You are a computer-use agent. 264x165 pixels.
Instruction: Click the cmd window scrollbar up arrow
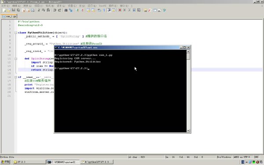pos(188,51)
